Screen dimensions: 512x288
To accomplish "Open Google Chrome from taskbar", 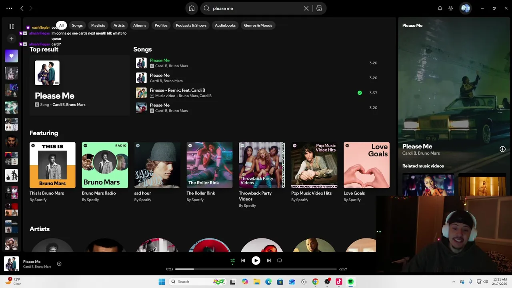I will [x=315, y=282].
